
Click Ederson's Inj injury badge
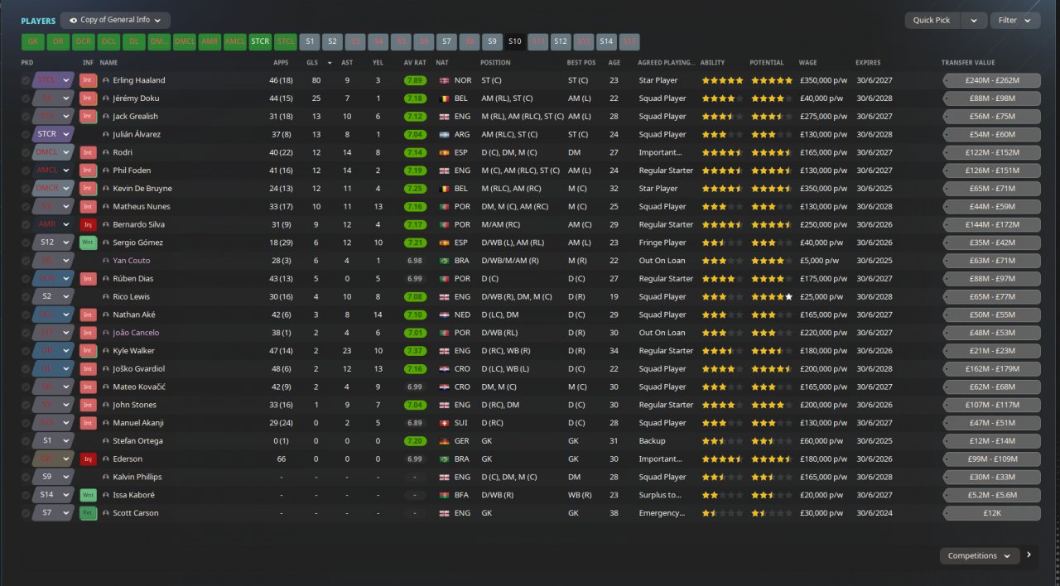tap(88, 459)
